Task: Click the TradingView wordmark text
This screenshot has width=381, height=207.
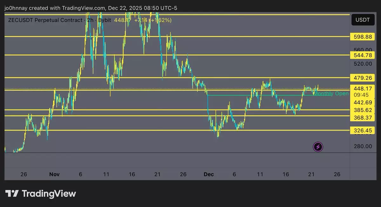Action: click(49, 193)
